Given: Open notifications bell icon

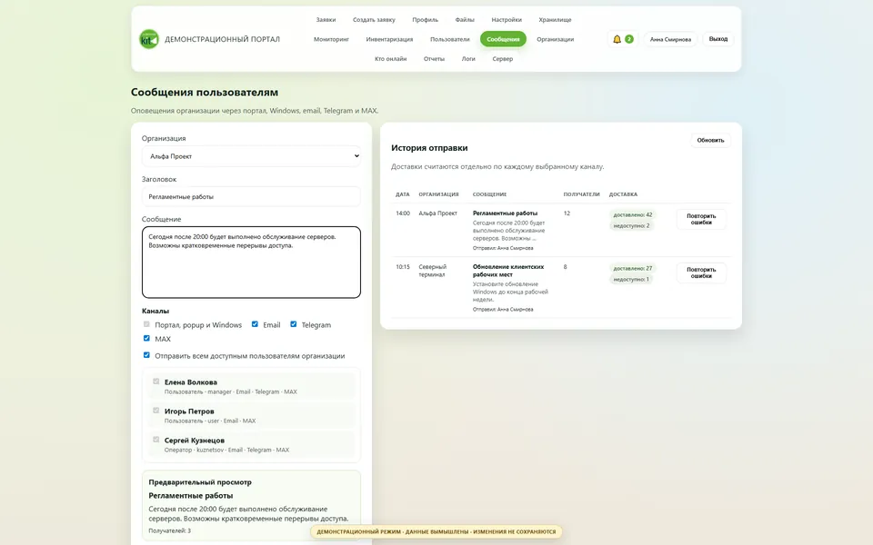Looking at the screenshot, I should pyautogui.click(x=617, y=39).
